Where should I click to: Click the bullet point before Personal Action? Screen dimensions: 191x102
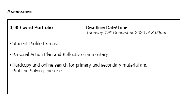(10, 55)
